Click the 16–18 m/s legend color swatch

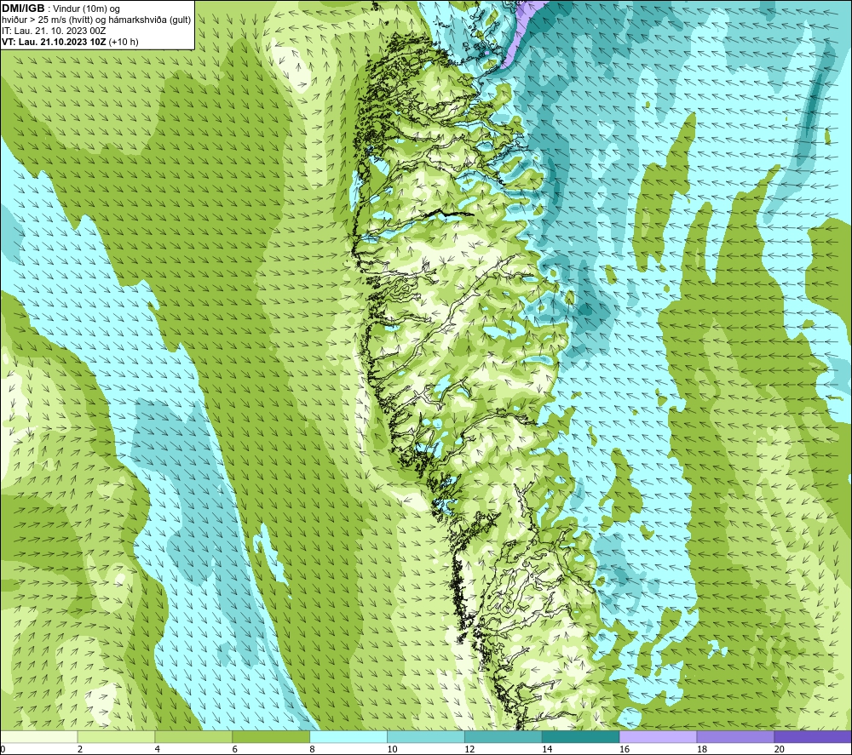[658, 737]
